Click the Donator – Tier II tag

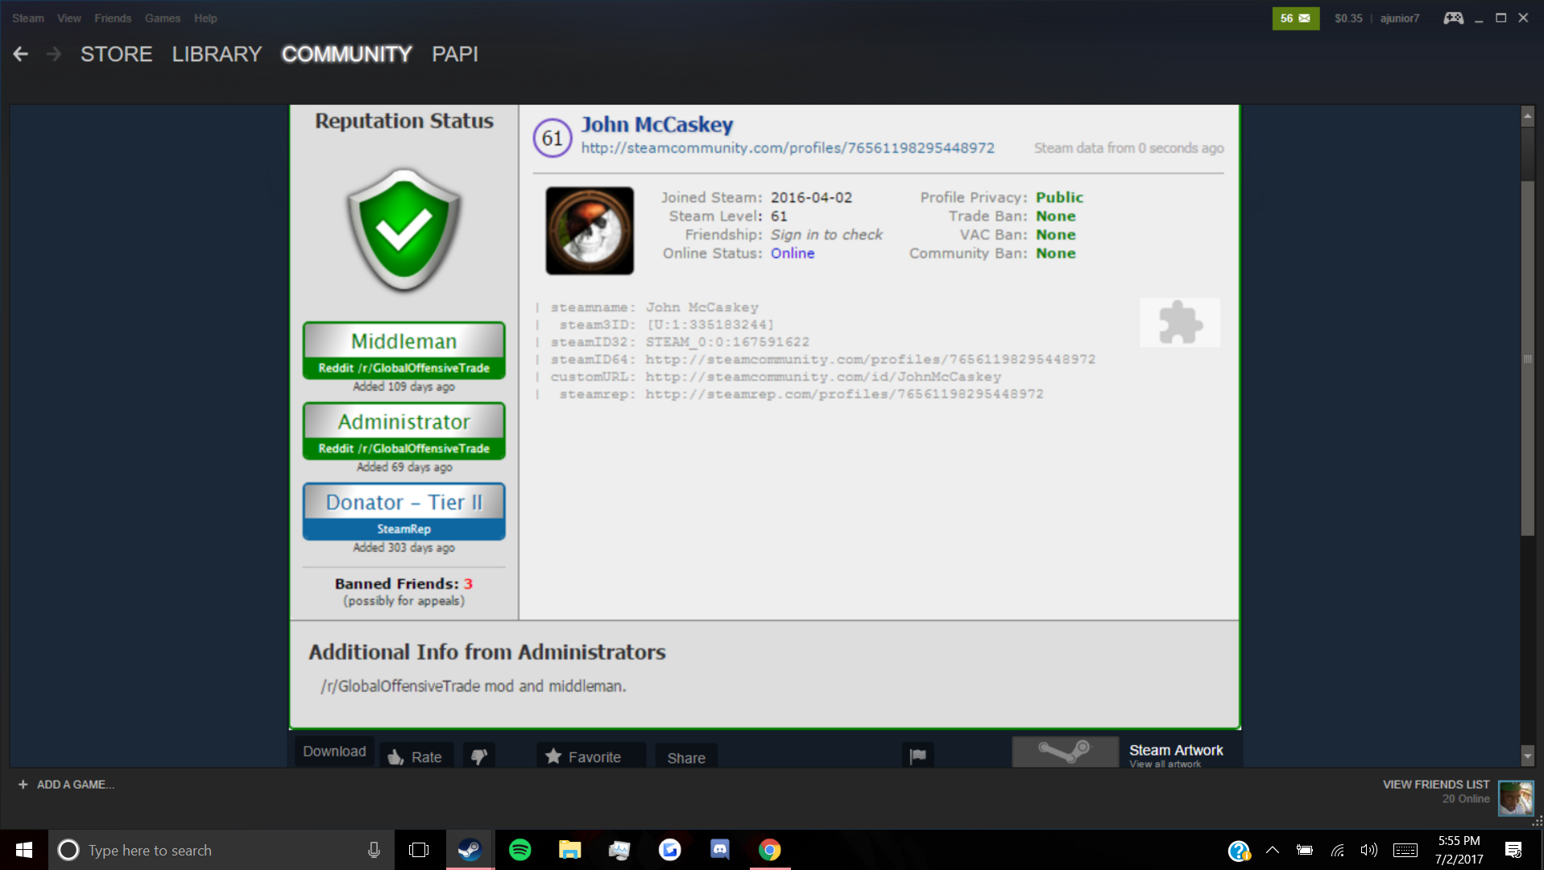click(404, 512)
